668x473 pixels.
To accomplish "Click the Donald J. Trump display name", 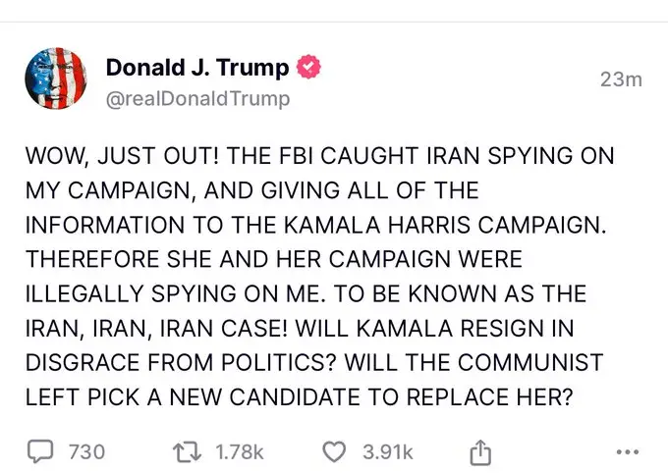I will pyautogui.click(x=196, y=68).
